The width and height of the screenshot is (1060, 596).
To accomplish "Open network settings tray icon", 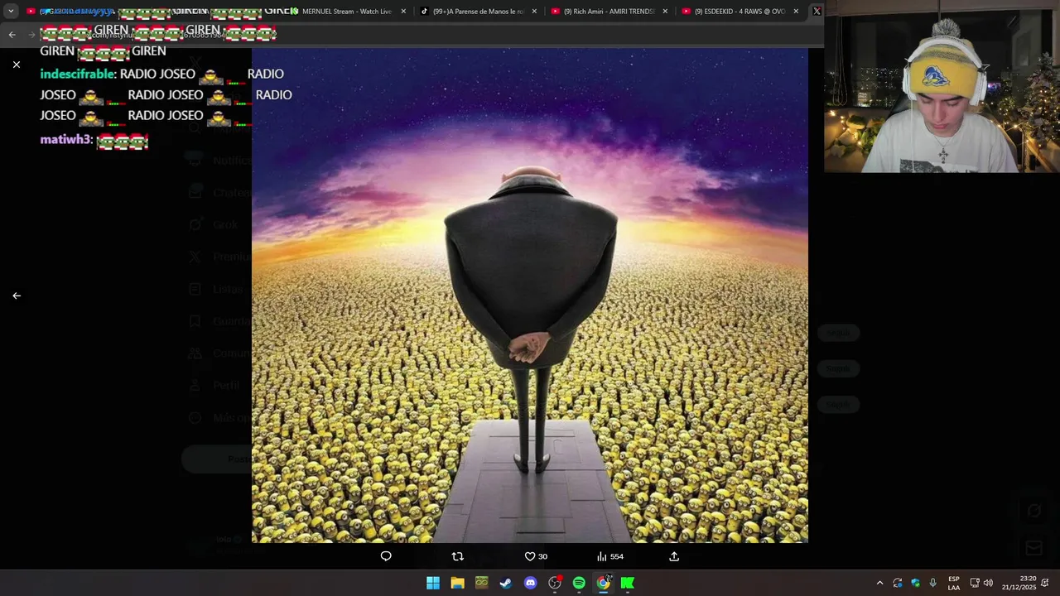I will pyautogui.click(x=975, y=583).
